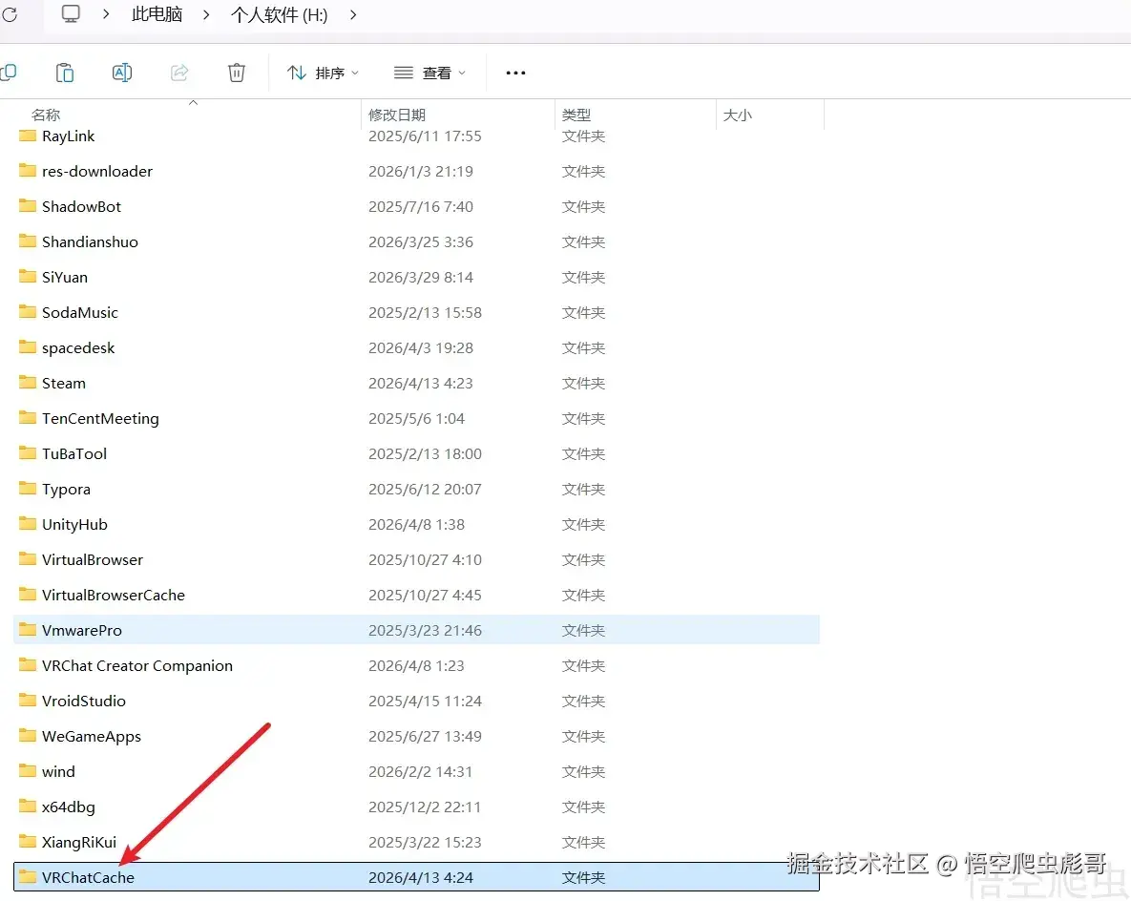Image resolution: width=1131 pixels, height=901 pixels.
Task: Click 文件夹 type cell in VmwarePro row
Action: point(583,631)
